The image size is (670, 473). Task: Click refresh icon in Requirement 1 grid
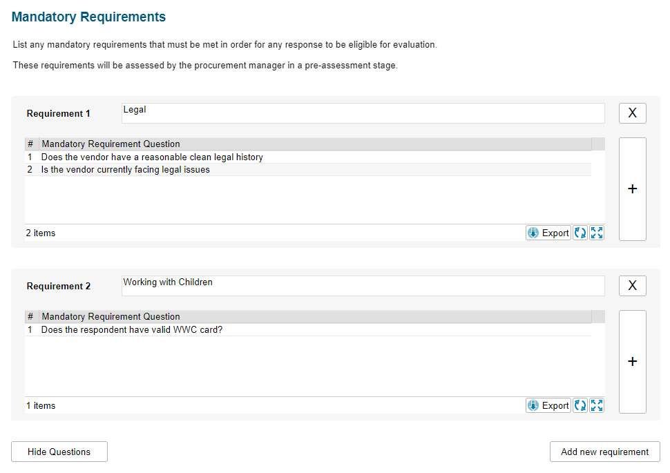tap(580, 233)
